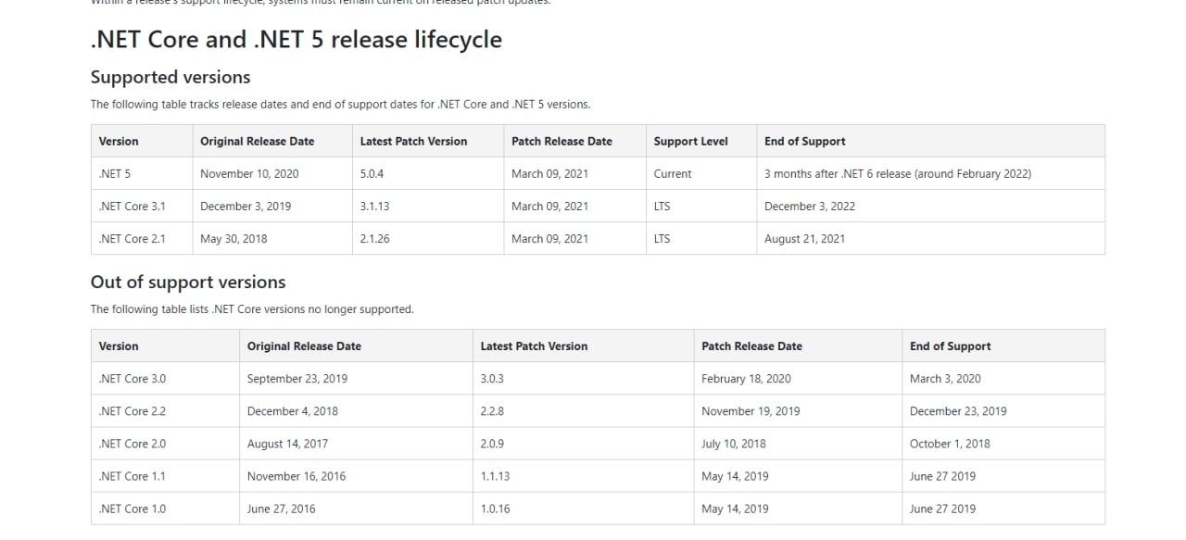Screen dimensions: 1186x540
Task: Click the sentence listing versions no longer supported
Action: coord(252,308)
